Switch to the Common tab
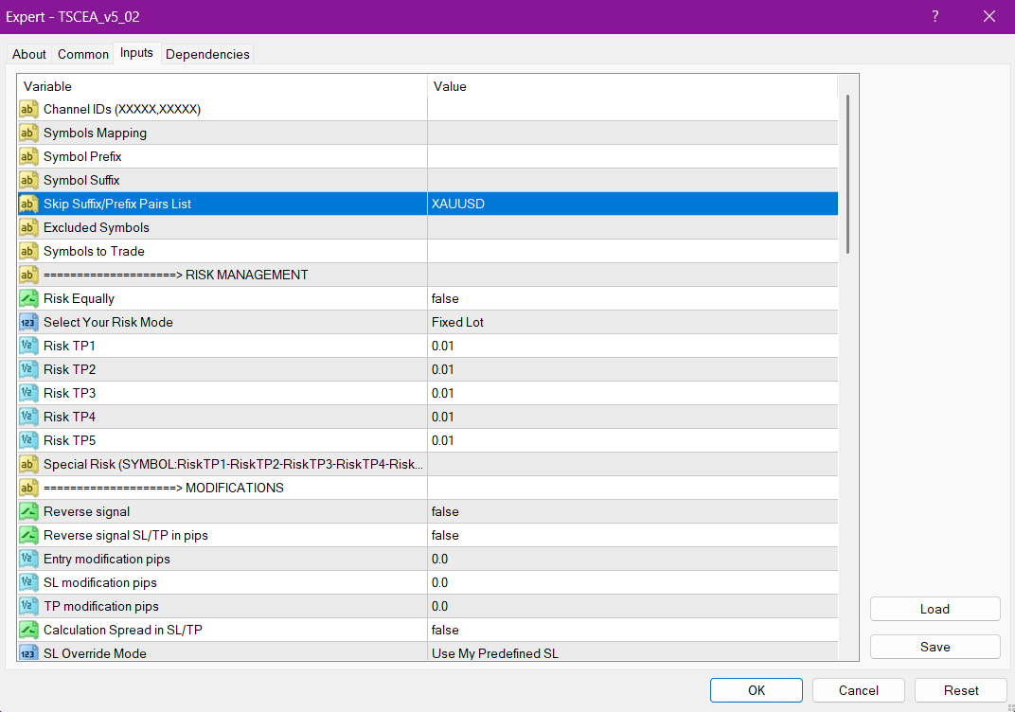The width and height of the screenshot is (1015, 712). (83, 54)
